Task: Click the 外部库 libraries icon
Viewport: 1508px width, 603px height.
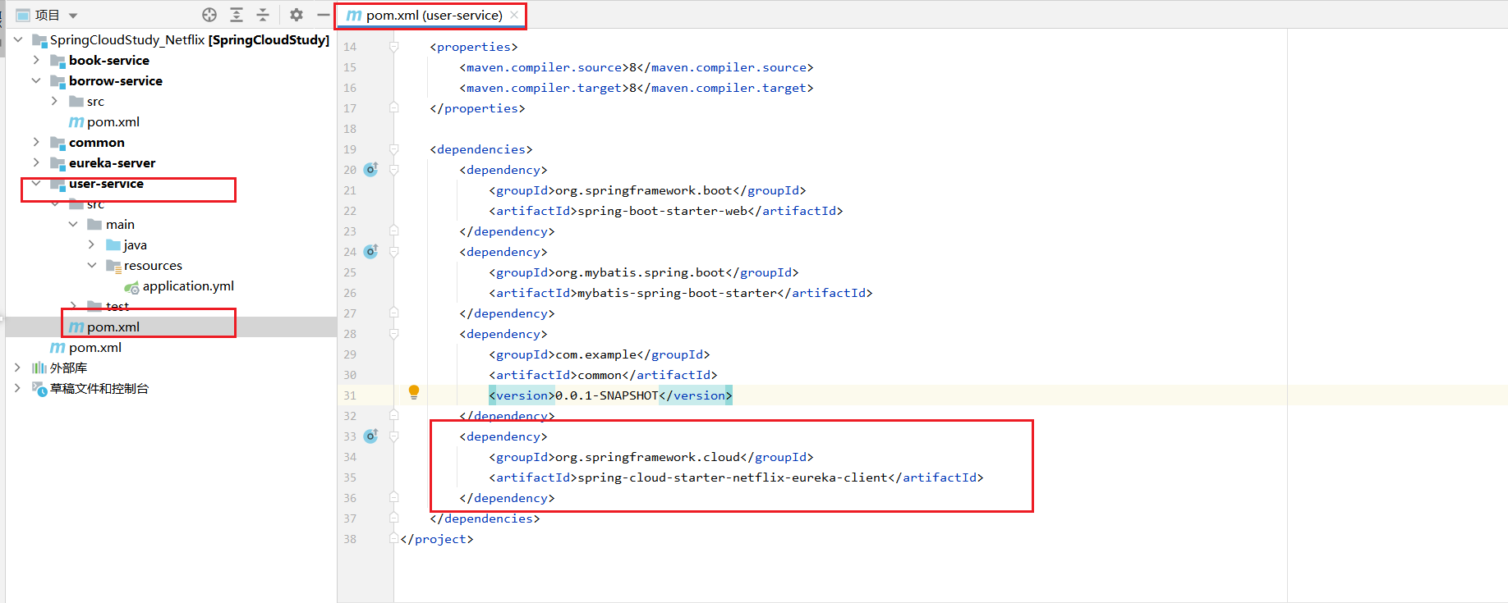Action: pyautogui.click(x=39, y=368)
